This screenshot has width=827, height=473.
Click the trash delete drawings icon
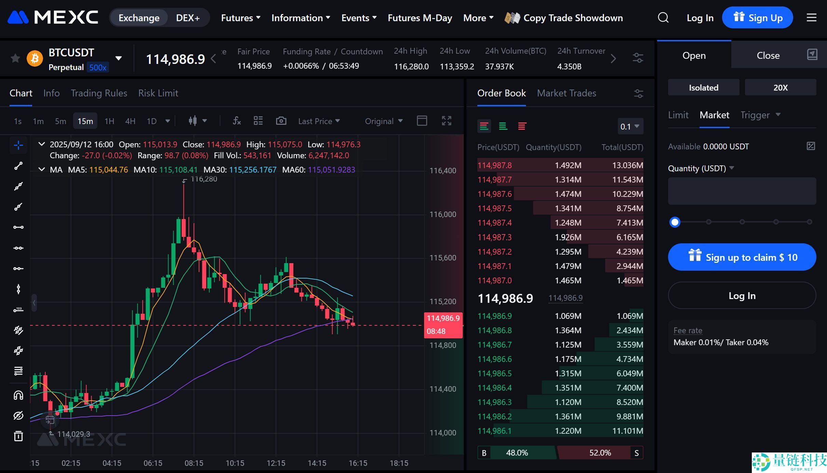point(18,436)
